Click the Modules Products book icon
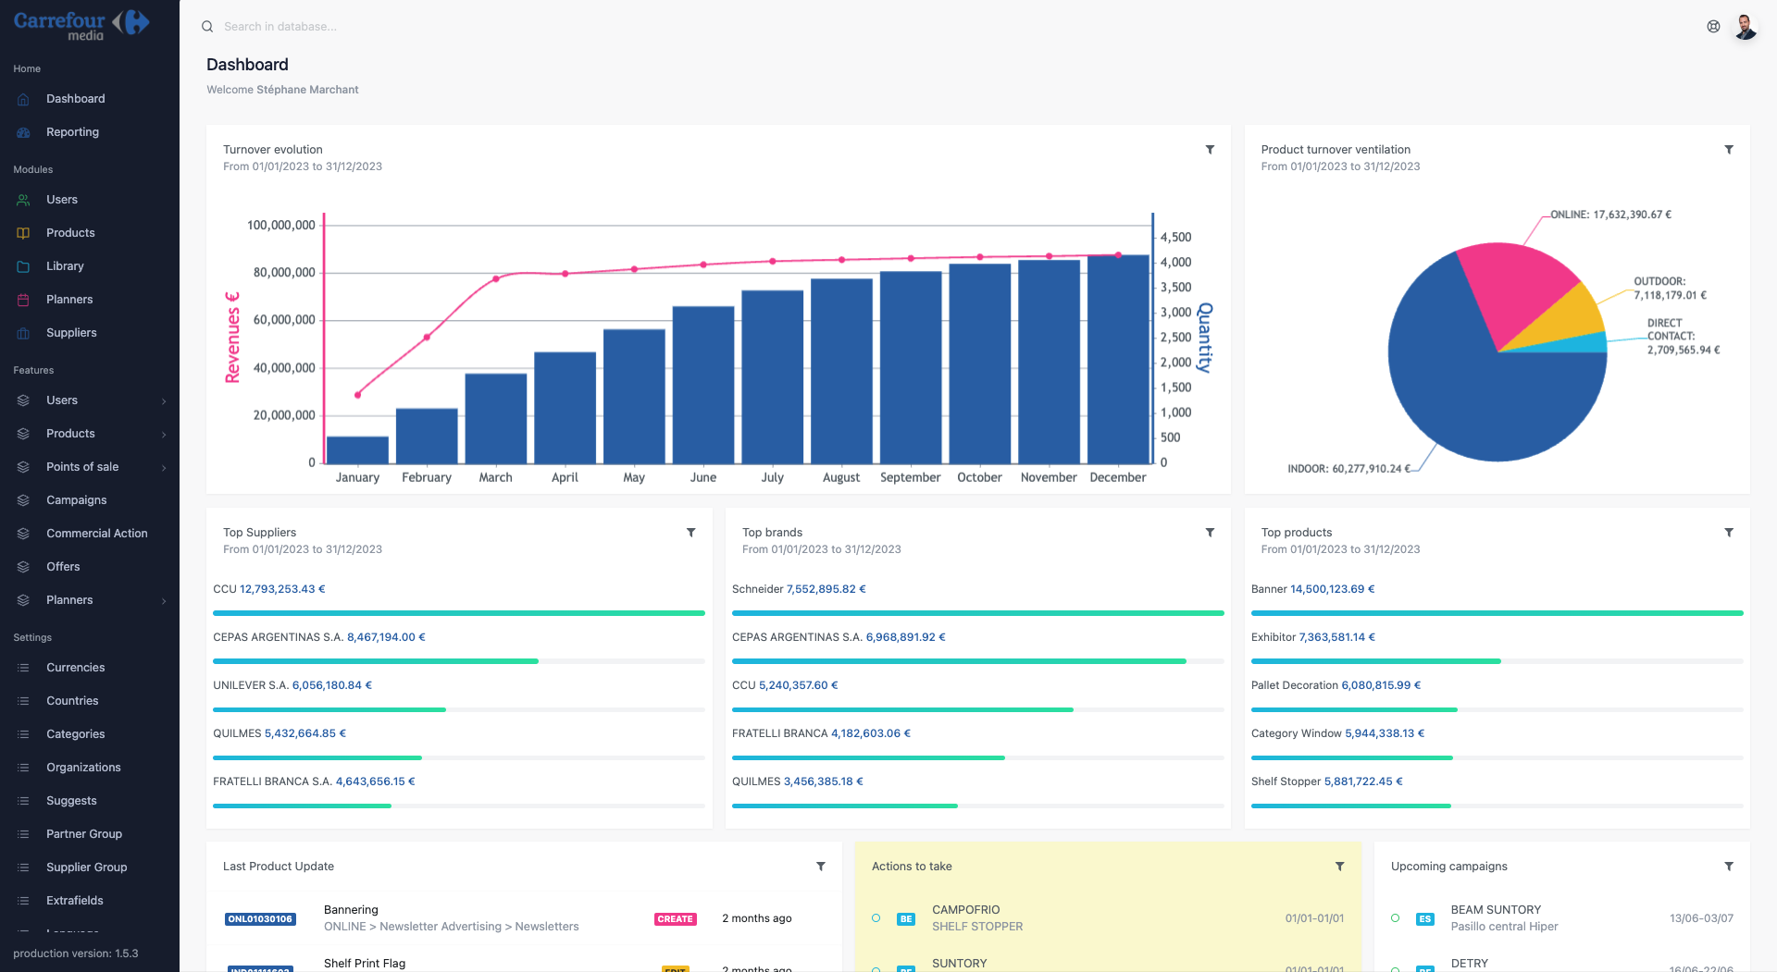1777x972 pixels. [x=24, y=233]
